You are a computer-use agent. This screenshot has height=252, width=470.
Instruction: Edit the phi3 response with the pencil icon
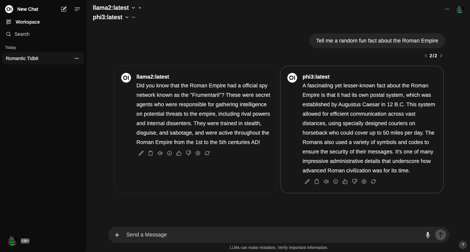(x=307, y=181)
